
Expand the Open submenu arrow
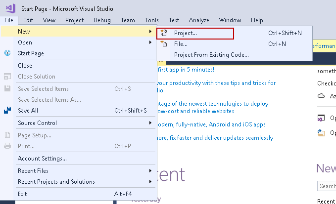(x=150, y=42)
